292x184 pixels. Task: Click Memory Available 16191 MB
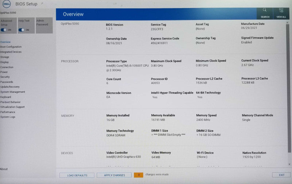[158, 120]
